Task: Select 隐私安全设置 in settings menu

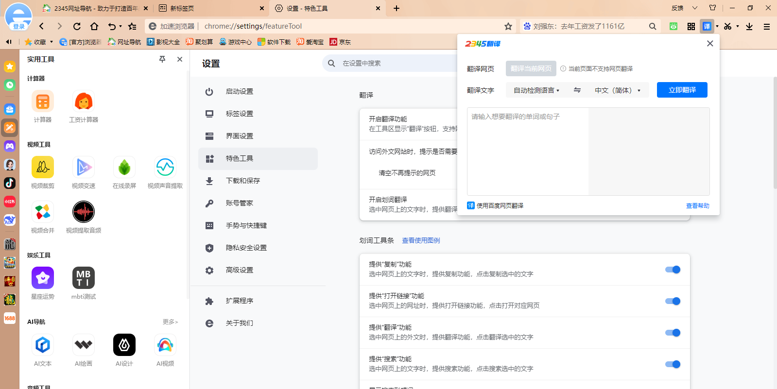Action: (246, 248)
